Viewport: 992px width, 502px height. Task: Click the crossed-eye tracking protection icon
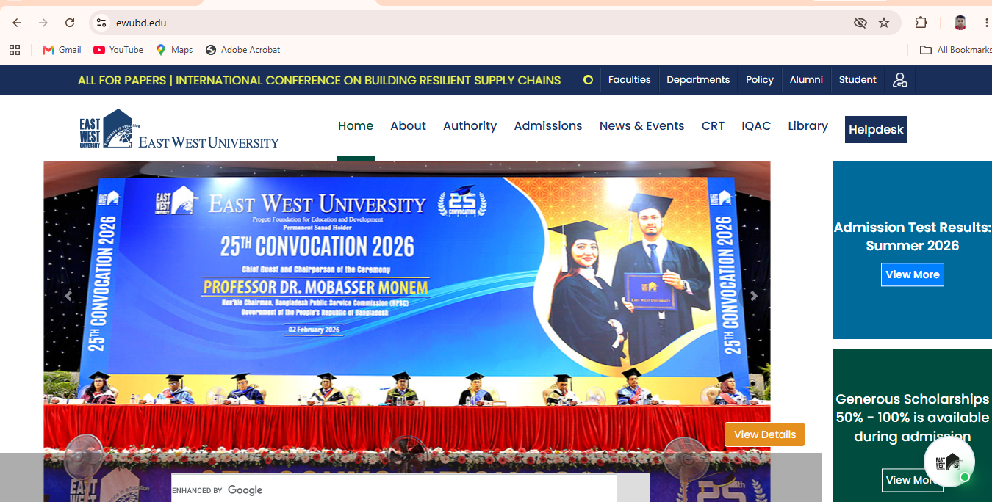click(860, 23)
